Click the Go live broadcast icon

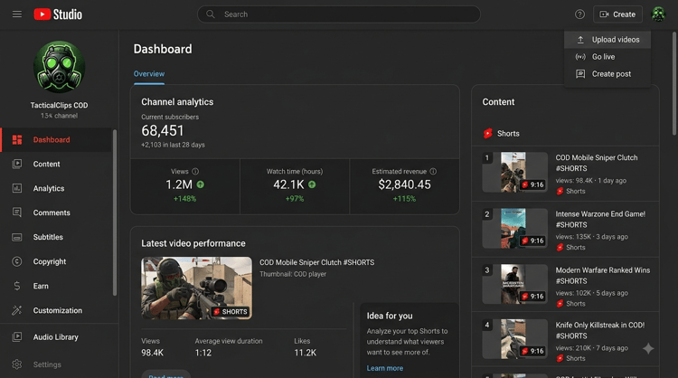[580, 57]
